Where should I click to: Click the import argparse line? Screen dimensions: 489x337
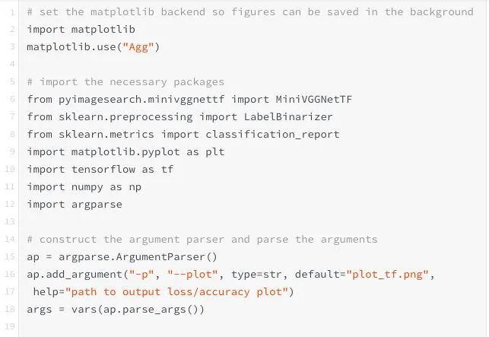(75, 205)
